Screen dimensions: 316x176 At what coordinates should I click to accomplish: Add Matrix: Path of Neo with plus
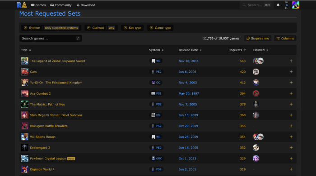tap(291, 104)
